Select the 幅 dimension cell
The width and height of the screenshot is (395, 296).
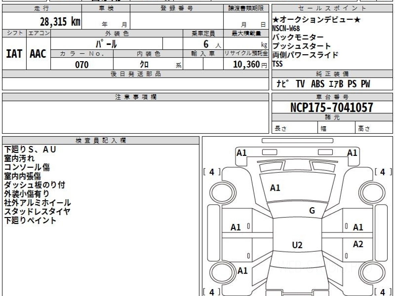(336, 128)
